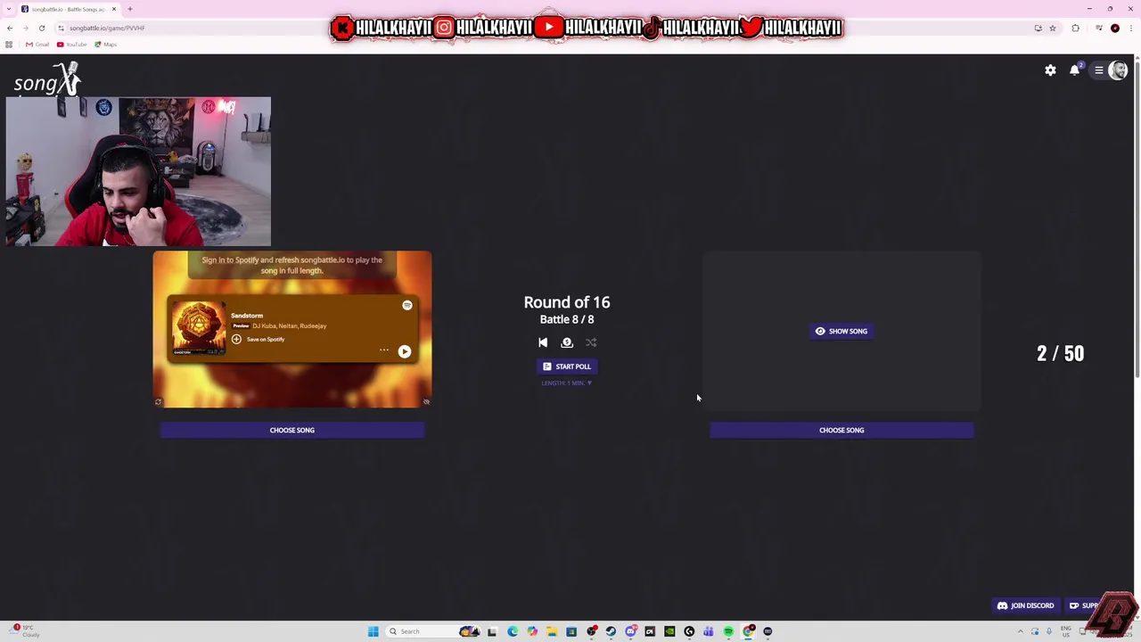Open the browser extensions puzzle icon
The width and height of the screenshot is (1141, 642).
point(1075,29)
